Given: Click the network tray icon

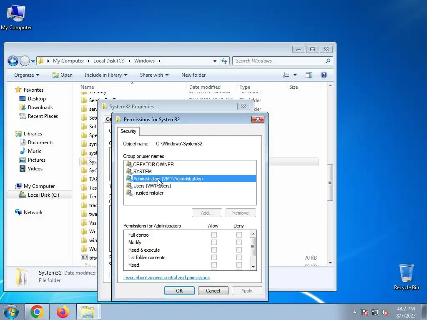Looking at the screenshot, I should point(375,312).
